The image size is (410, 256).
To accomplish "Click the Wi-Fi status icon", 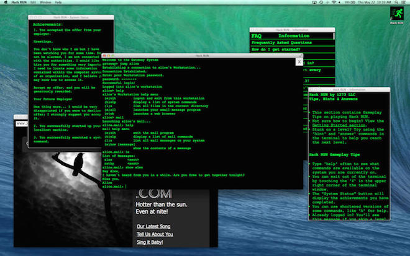I will tap(333, 2).
